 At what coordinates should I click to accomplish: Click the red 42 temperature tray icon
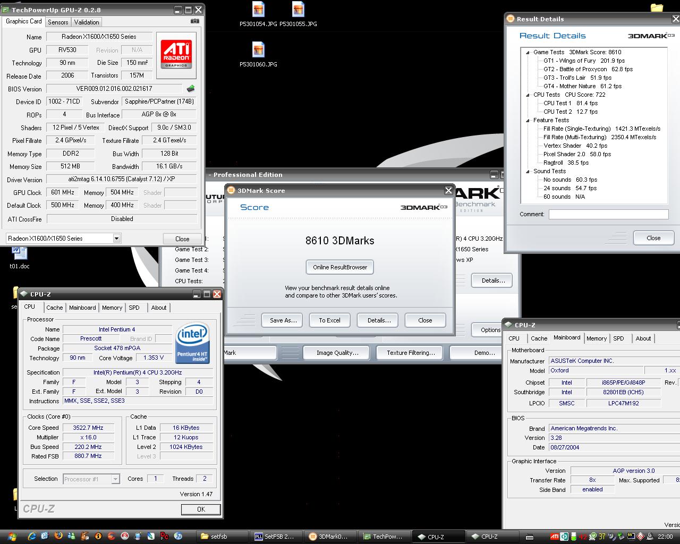point(583,537)
